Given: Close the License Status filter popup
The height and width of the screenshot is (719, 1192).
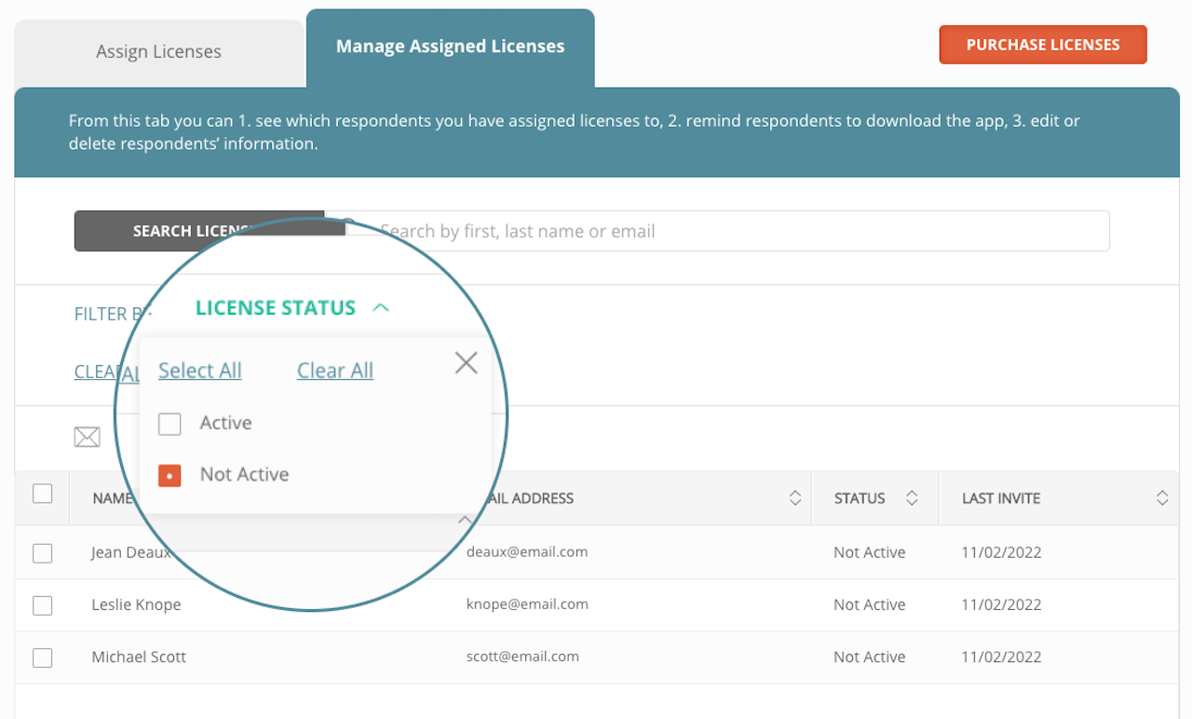Looking at the screenshot, I should (x=466, y=363).
